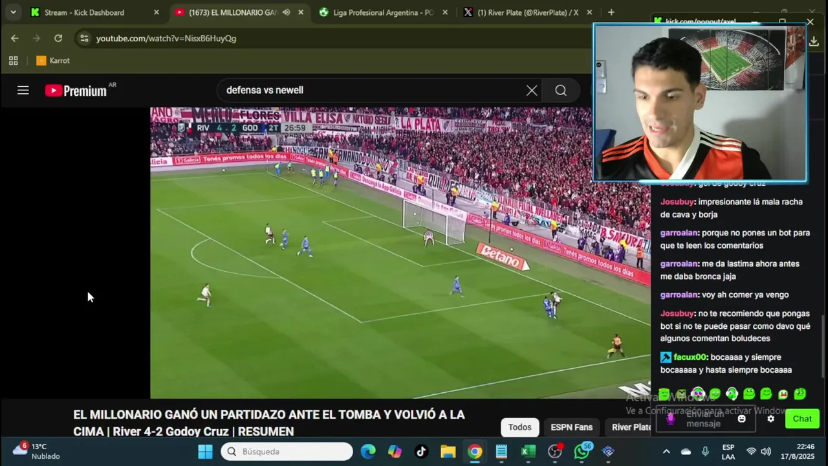View site information icon beside URL
828x466 pixels.
[84, 38]
